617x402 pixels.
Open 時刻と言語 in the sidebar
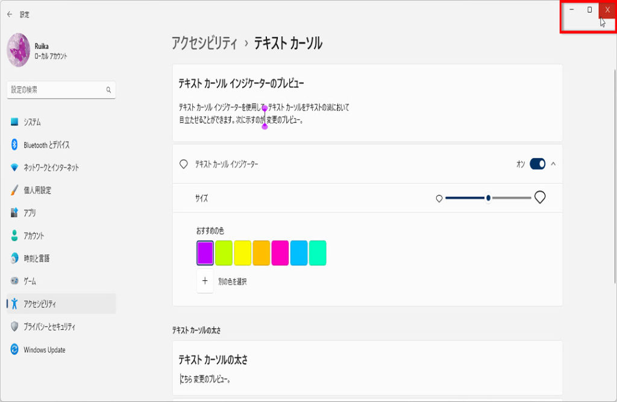coord(36,259)
